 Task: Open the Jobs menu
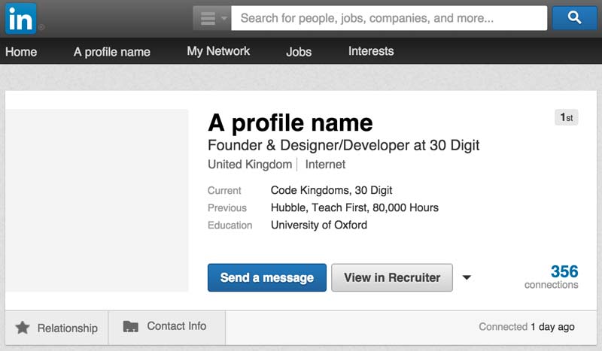click(x=299, y=51)
